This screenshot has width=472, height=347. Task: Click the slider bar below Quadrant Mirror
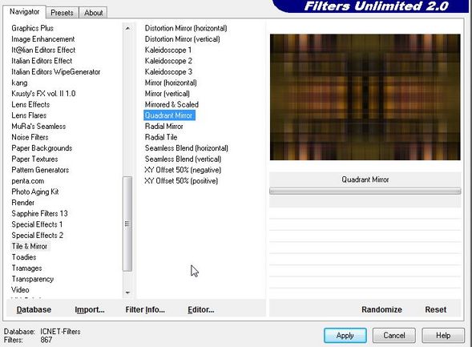365,191
